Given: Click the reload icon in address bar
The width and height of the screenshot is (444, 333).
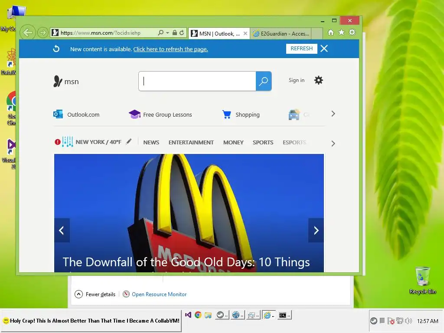Looking at the screenshot, I should point(182,33).
